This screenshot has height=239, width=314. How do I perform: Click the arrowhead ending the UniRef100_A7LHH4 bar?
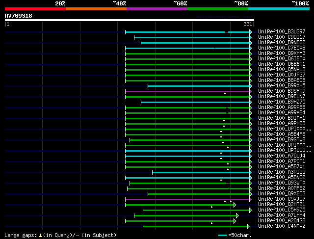237,215
